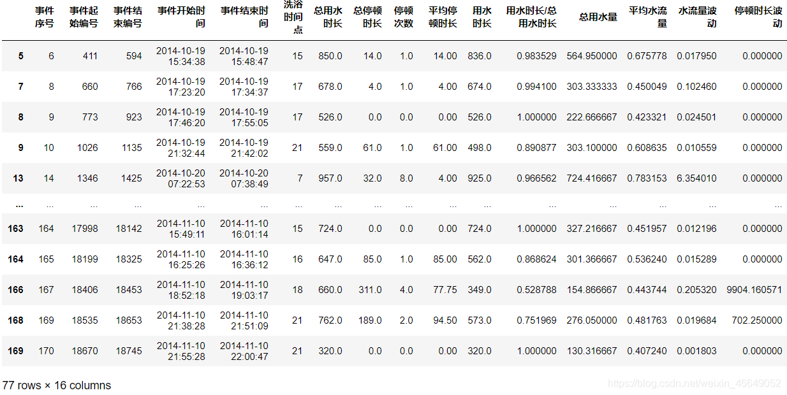Click end time 2014-11-10 22:00:47
This screenshot has height=395, width=787.
pyautogui.click(x=244, y=351)
